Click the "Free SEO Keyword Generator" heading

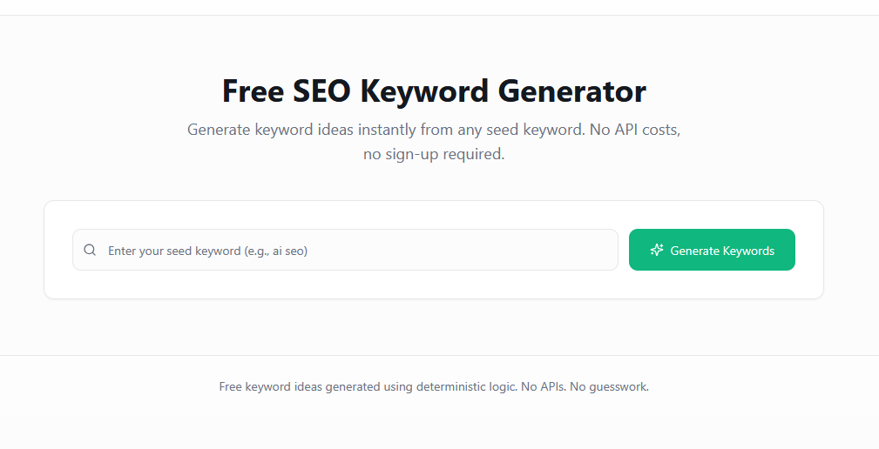coord(434,91)
